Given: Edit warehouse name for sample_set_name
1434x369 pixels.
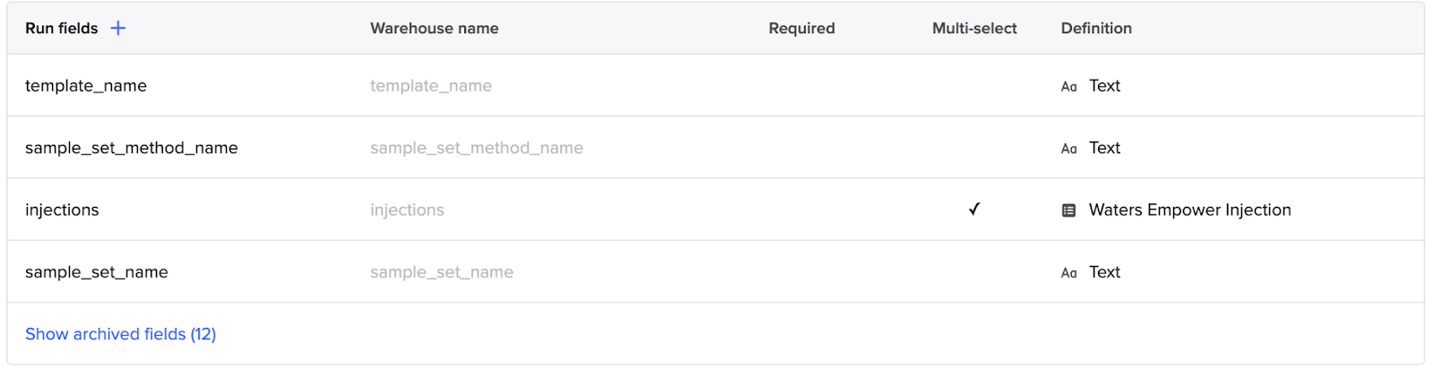Looking at the screenshot, I should pyautogui.click(x=442, y=271).
